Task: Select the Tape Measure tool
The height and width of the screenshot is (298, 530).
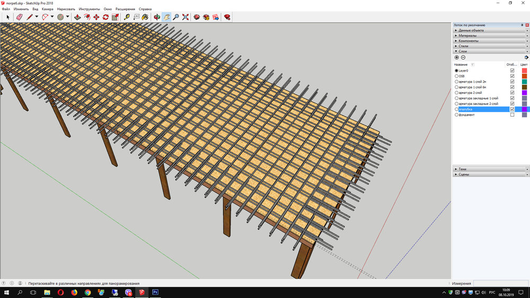Action: click(127, 17)
